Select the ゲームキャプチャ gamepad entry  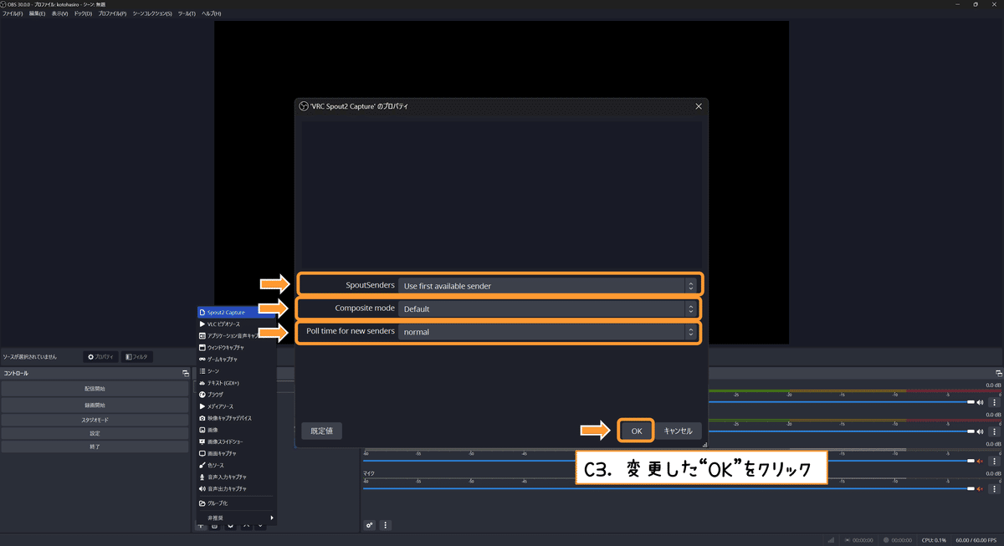point(235,359)
